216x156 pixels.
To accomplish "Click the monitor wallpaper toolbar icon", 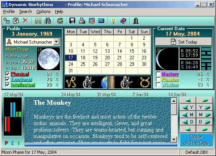I will [92, 21].
